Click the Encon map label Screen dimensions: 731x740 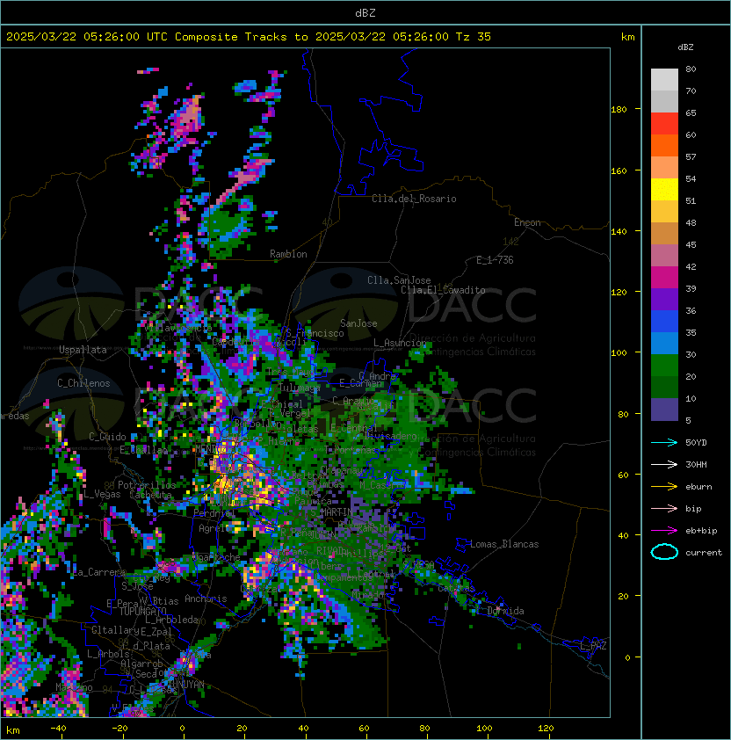527,222
